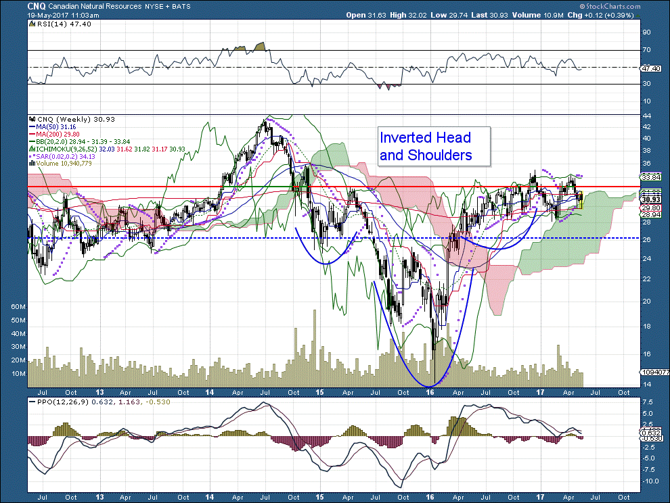The height and width of the screenshot is (503, 670).
Task: Click the MA(200) 29.80 legend entry
Action: point(58,135)
